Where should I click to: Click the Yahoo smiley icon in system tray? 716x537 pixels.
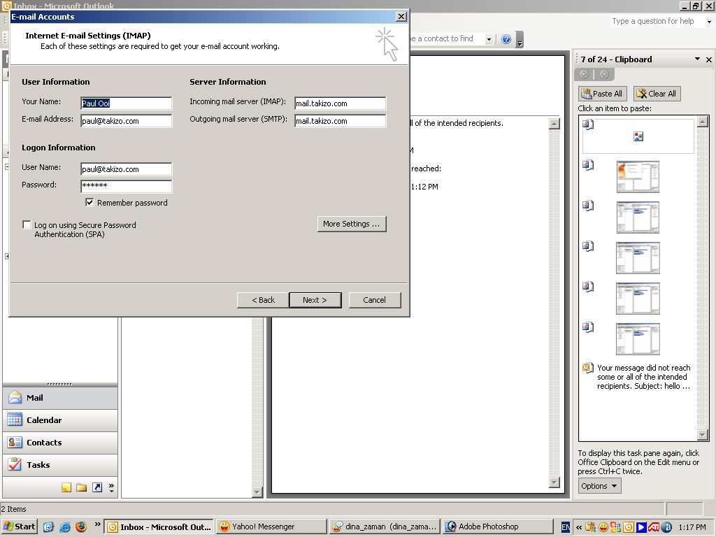pos(603,527)
